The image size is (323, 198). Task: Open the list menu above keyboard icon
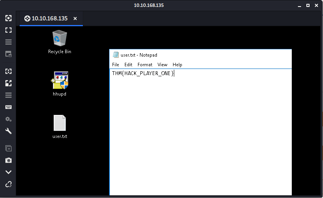tap(8, 95)
